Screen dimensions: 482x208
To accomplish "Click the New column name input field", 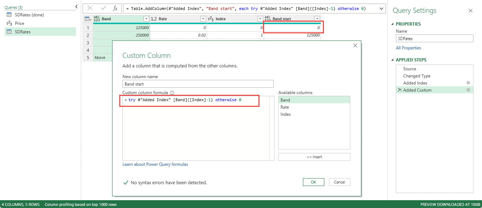I will [x=198, y=83].
